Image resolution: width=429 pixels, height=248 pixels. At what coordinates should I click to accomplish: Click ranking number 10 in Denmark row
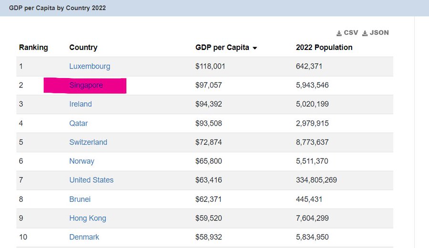point(23,237)
